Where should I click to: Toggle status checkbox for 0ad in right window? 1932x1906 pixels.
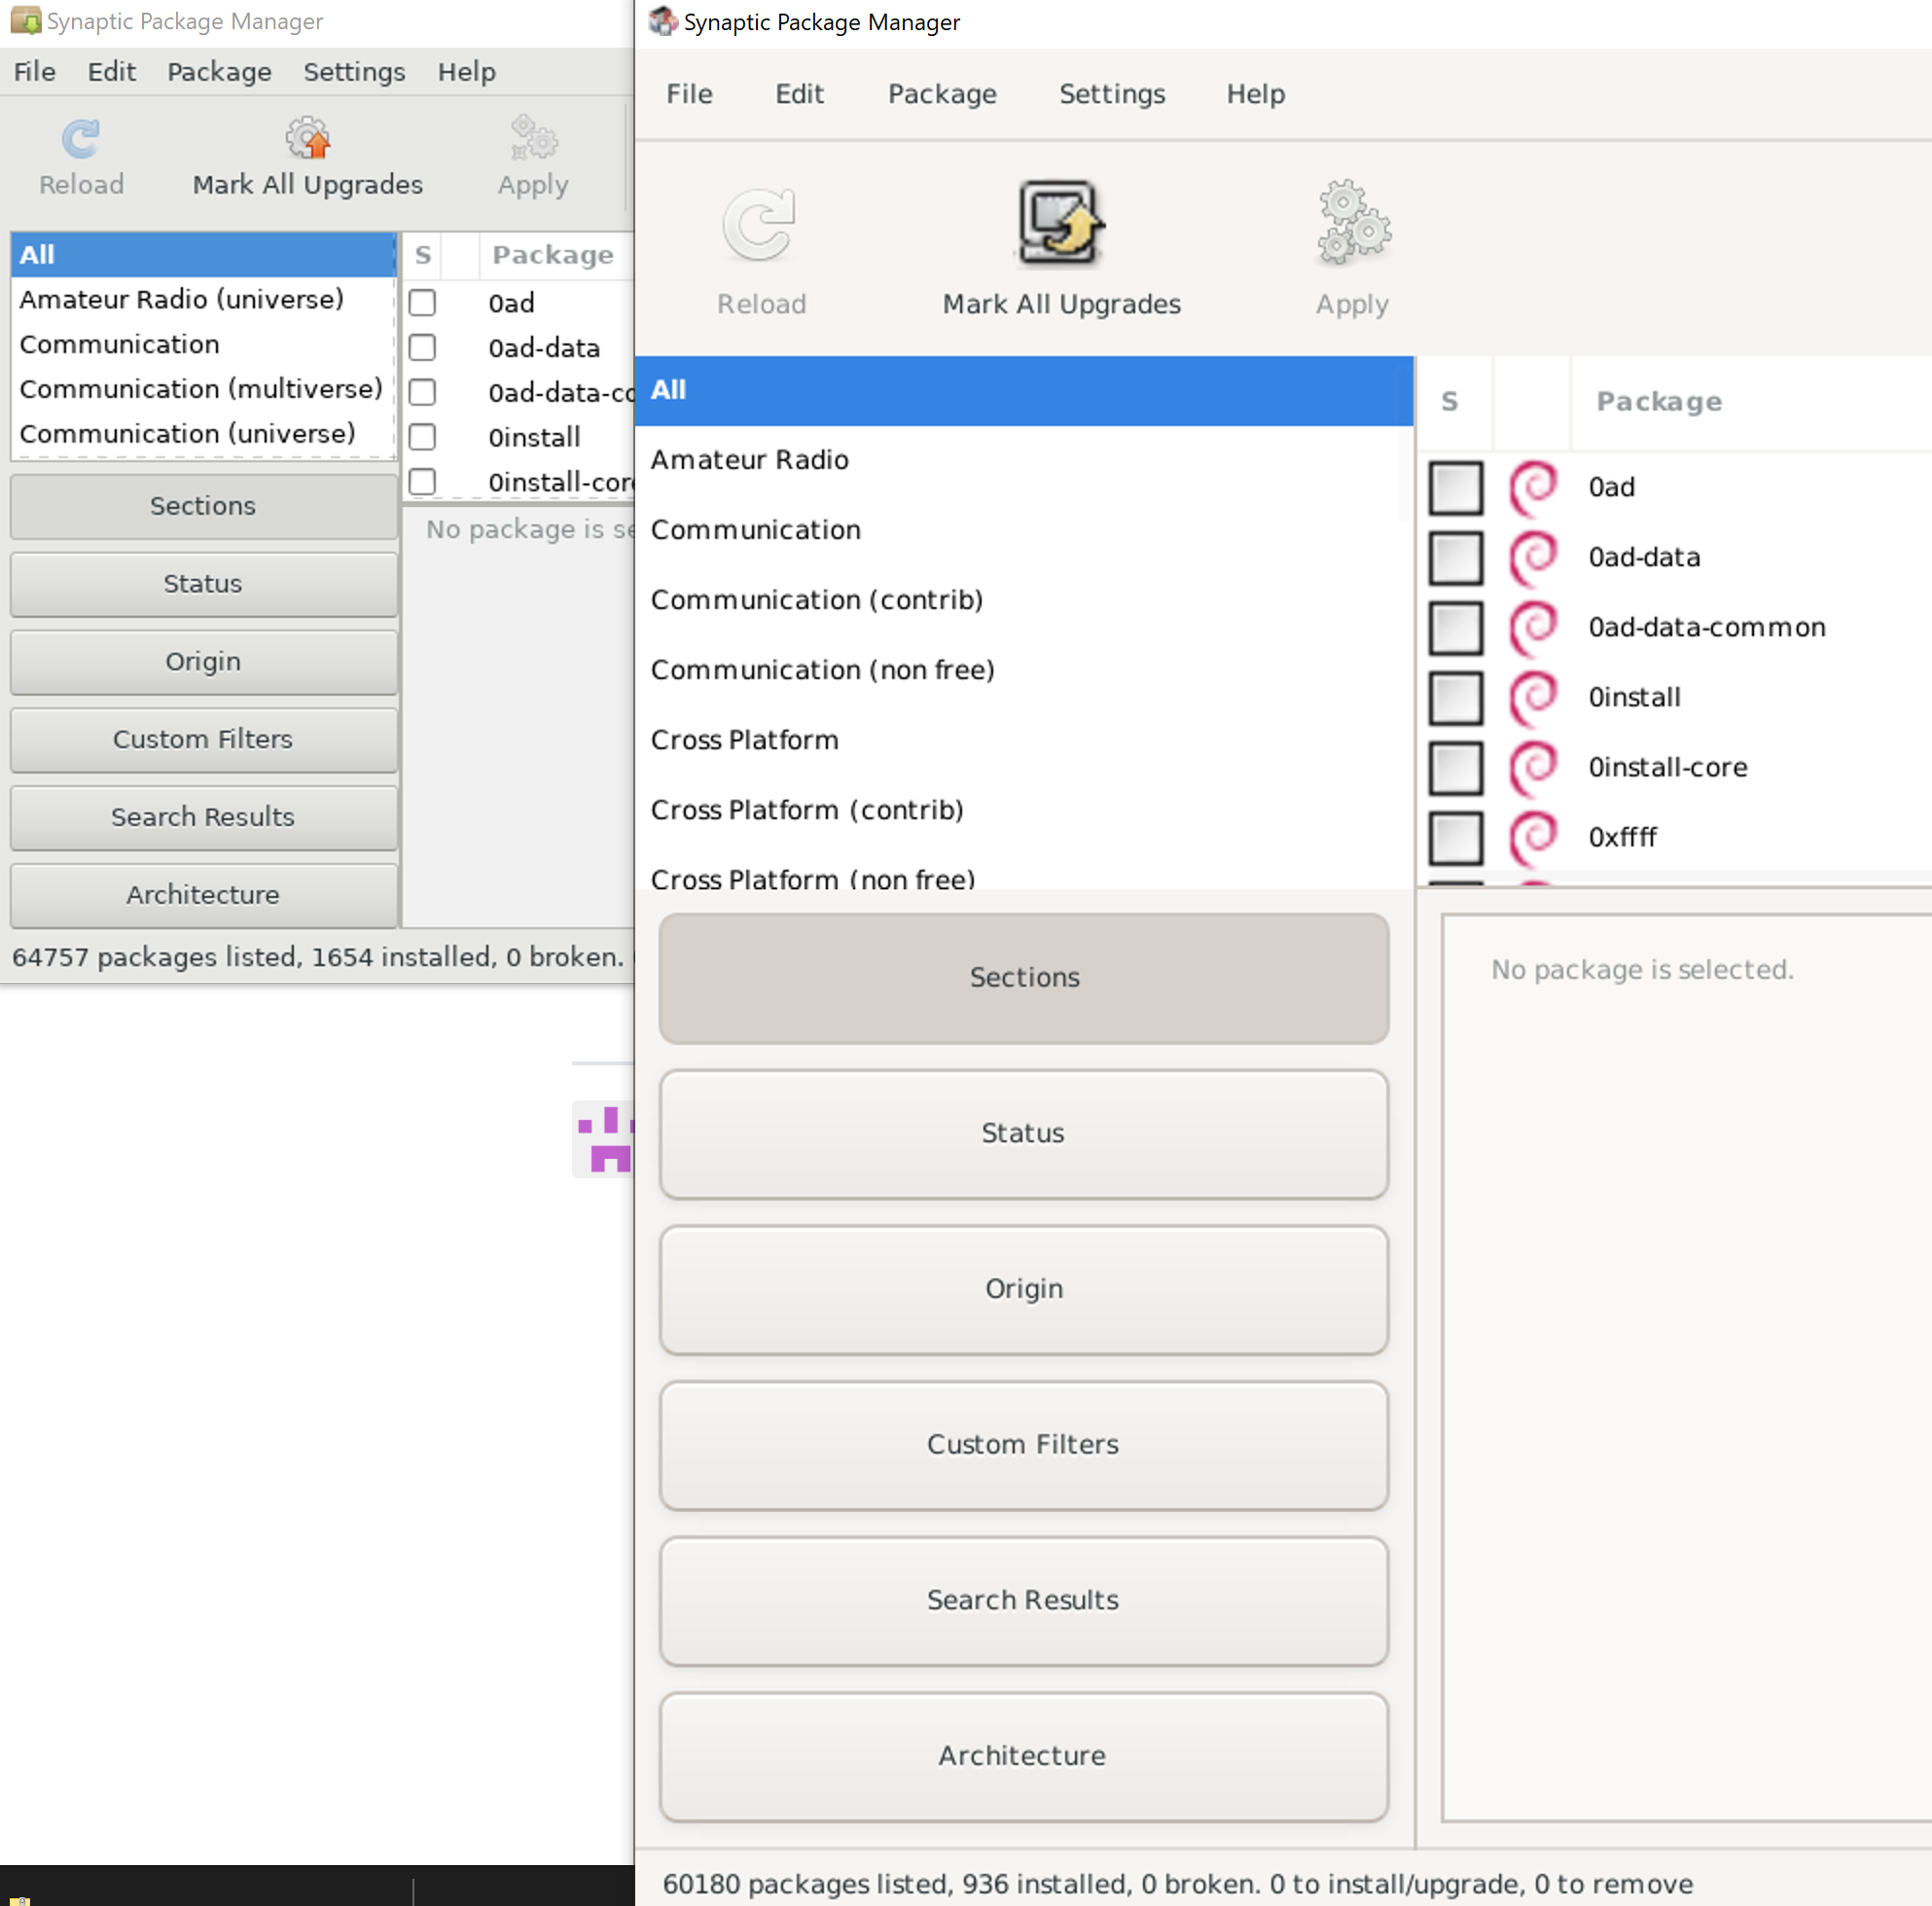pyautogui.click(x=1455, y=487)
